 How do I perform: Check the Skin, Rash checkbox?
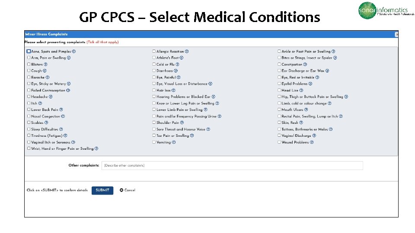click(x=279, y=123)
